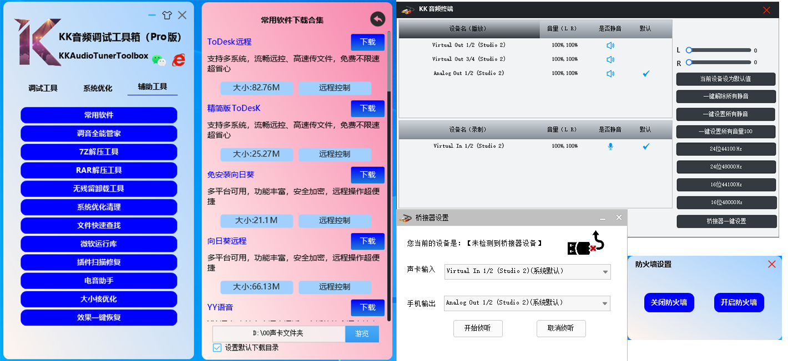Switch to the 系统优化 tab

click(98, 87)
